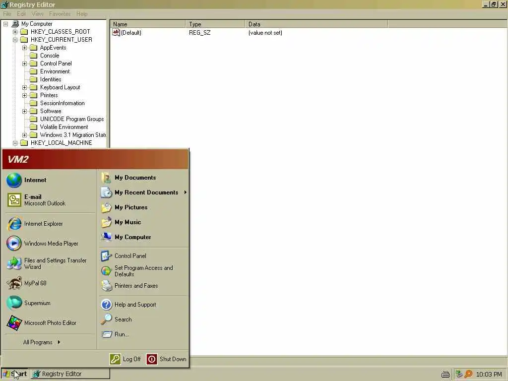Viewport: 508px width, 381px height.
Task: Sort by the Data column header
Action: pos(316,24)
